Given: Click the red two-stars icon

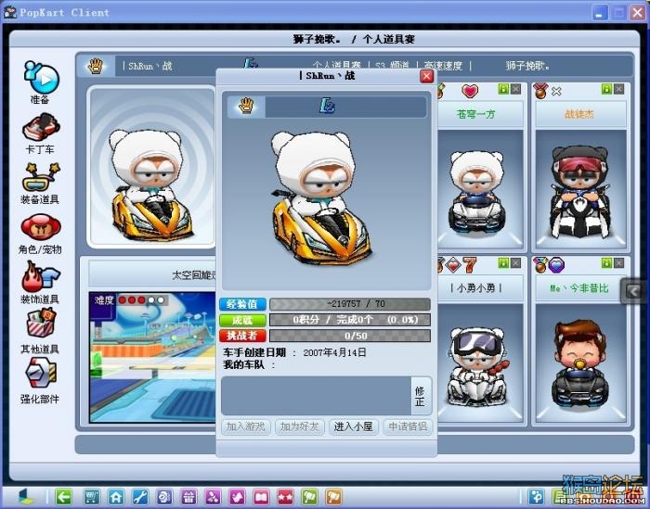Looking at the screenshot, I should coord(286,497).
